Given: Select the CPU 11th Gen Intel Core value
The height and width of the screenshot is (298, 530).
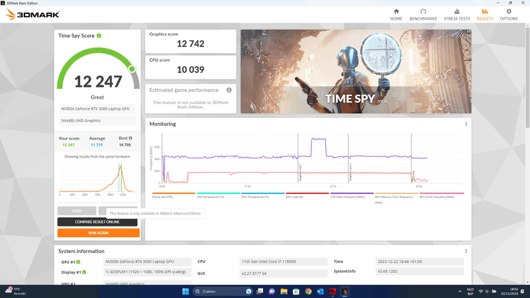Looking at the screenshot, I should click(x=284, y=262).
